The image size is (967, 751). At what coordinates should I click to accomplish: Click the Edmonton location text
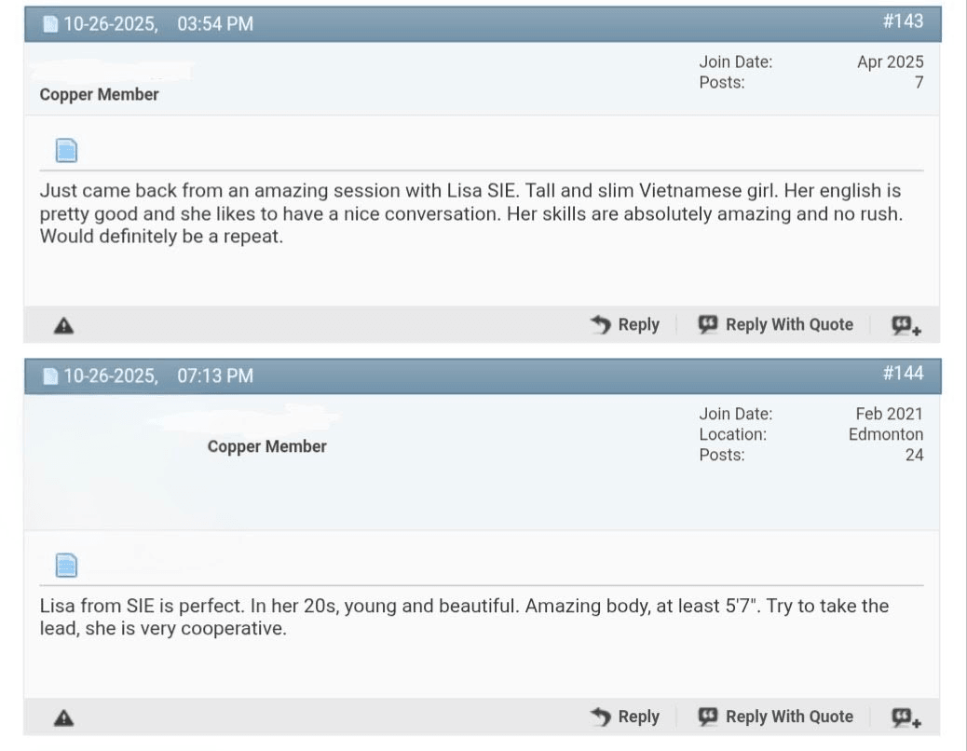(886, 435)
